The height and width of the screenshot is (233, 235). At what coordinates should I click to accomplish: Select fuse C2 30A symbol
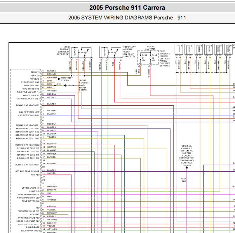[151, 58]
